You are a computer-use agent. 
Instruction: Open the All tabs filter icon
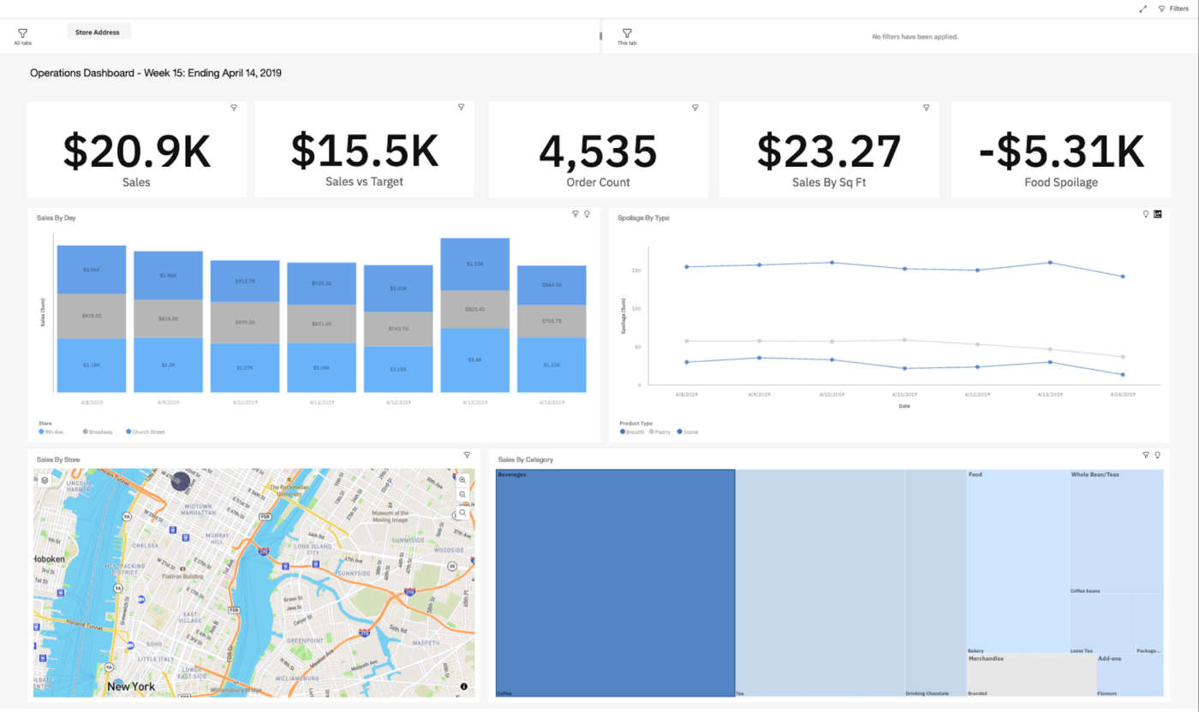pyautogui.click(x=23, y=34)
